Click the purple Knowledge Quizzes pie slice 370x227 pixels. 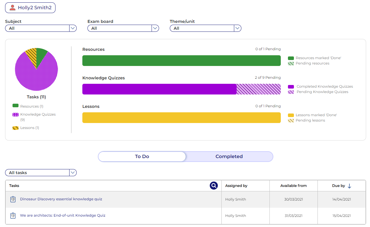pyautogui.click(x=36, y=77)
